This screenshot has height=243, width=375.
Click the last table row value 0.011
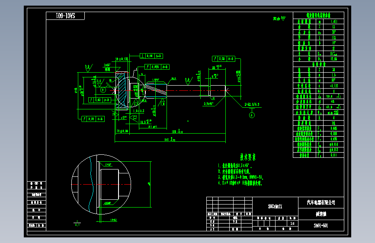(x=333, y=155)
